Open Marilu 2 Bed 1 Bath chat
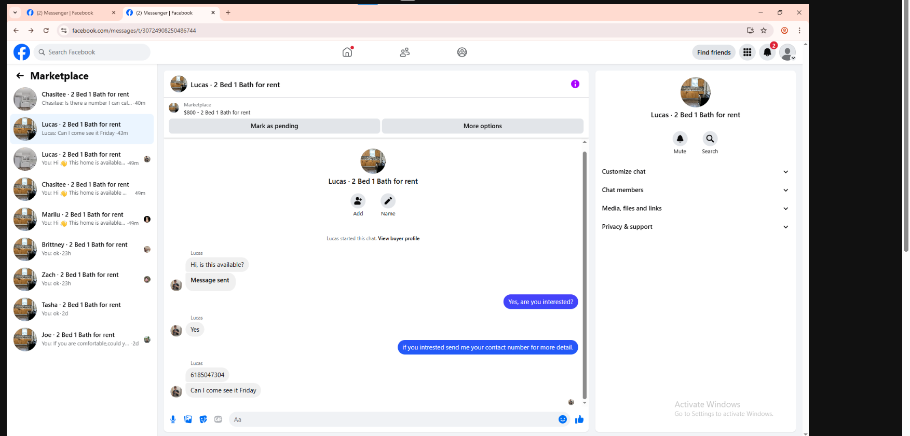Viewport: 910px width, 436px height. pyautogui.click(x=82, y=219)
